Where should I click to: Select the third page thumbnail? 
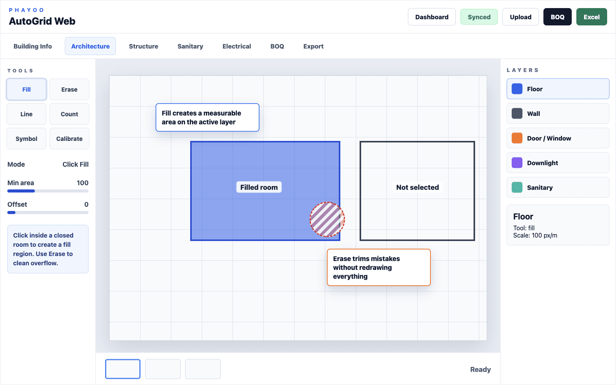coord(203,369)
